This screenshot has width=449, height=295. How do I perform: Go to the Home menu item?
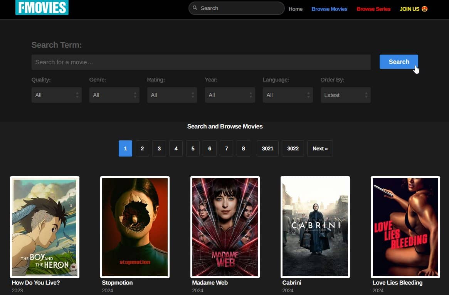[296, 9]
